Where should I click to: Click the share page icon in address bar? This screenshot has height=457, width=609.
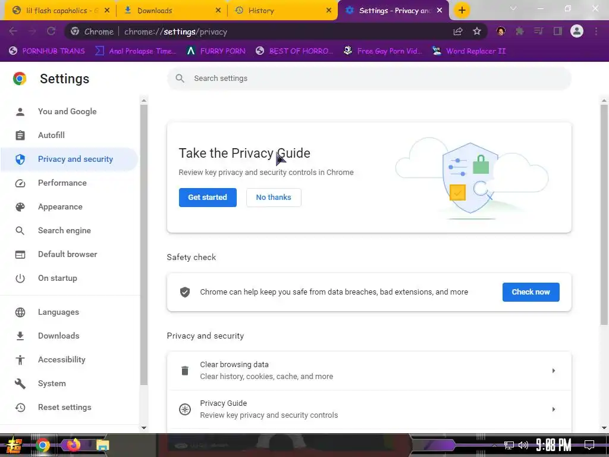(x=458, y=32)
